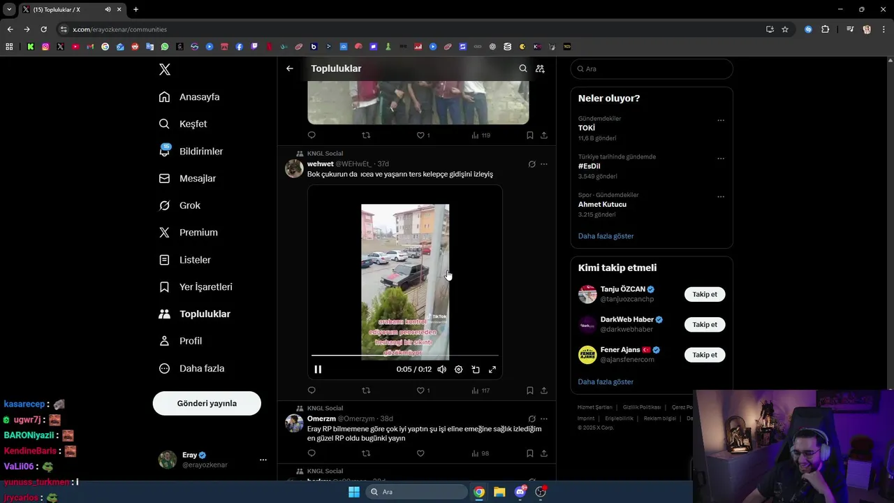Repost the Omerzm post
894x503 pixels.
366,453
